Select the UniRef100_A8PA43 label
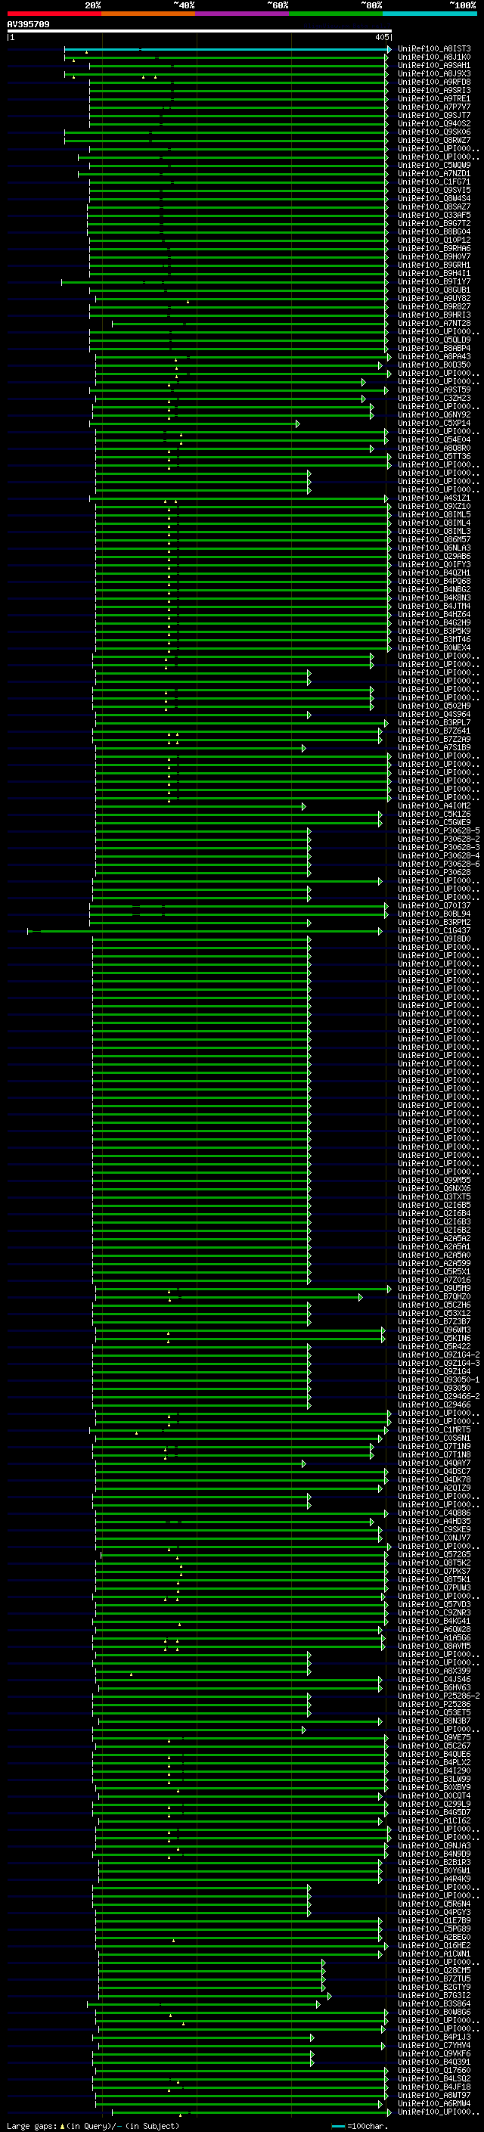The height and width of the screenshot is (2132, 484). [x=433, y=357]
